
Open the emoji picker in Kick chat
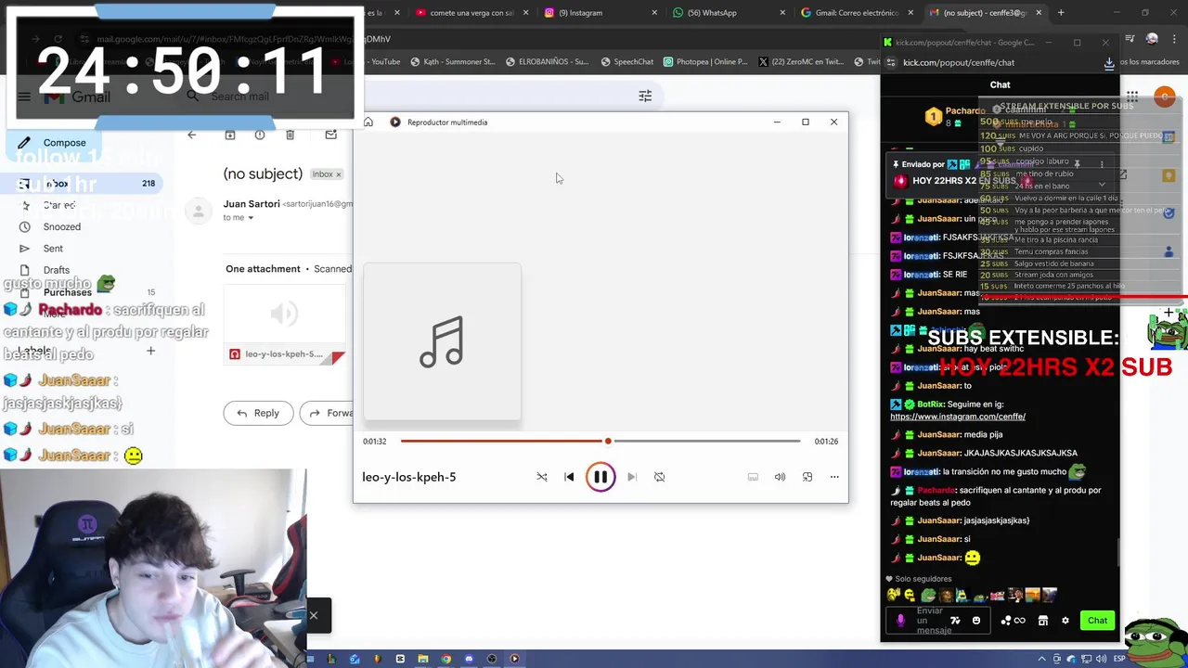976,621
